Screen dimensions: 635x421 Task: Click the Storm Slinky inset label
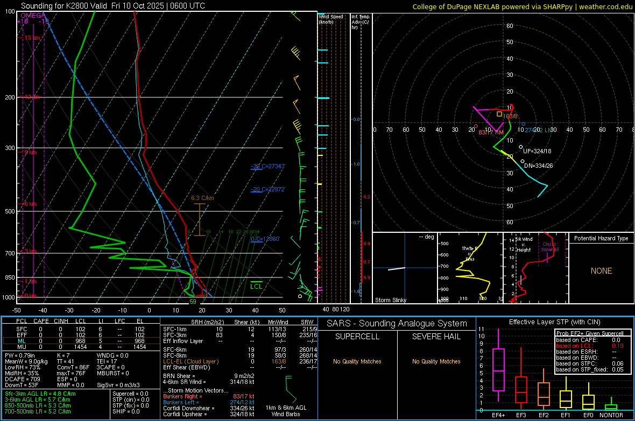coord(390,300)
